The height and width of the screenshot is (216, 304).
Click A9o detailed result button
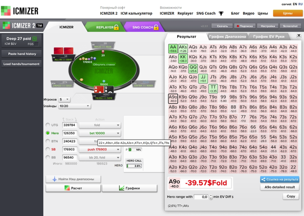tap(280, 187)
